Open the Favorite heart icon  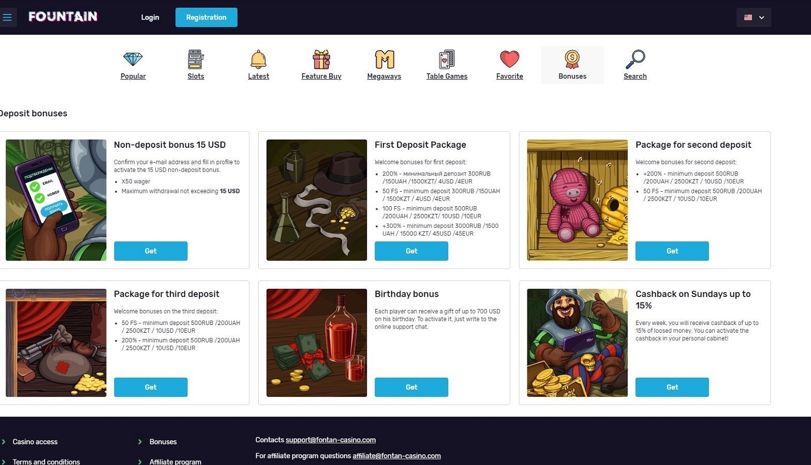point(509,59)
